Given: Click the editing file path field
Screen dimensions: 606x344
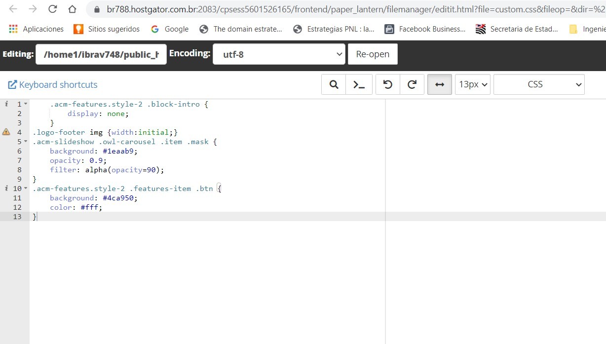Looking at the screenshot, I should 101,54.
